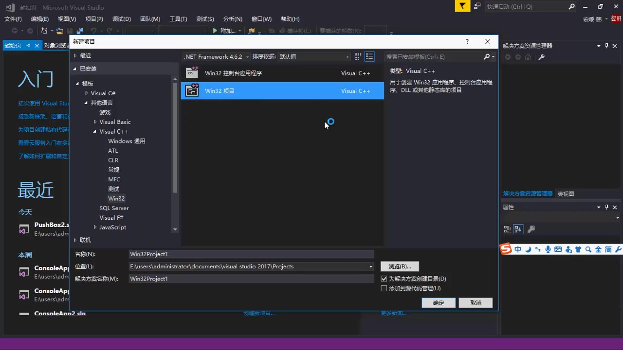Click Alphabetical sort in Properties panel
Viewport: 623px width, 350px height.
coord(518,229)
